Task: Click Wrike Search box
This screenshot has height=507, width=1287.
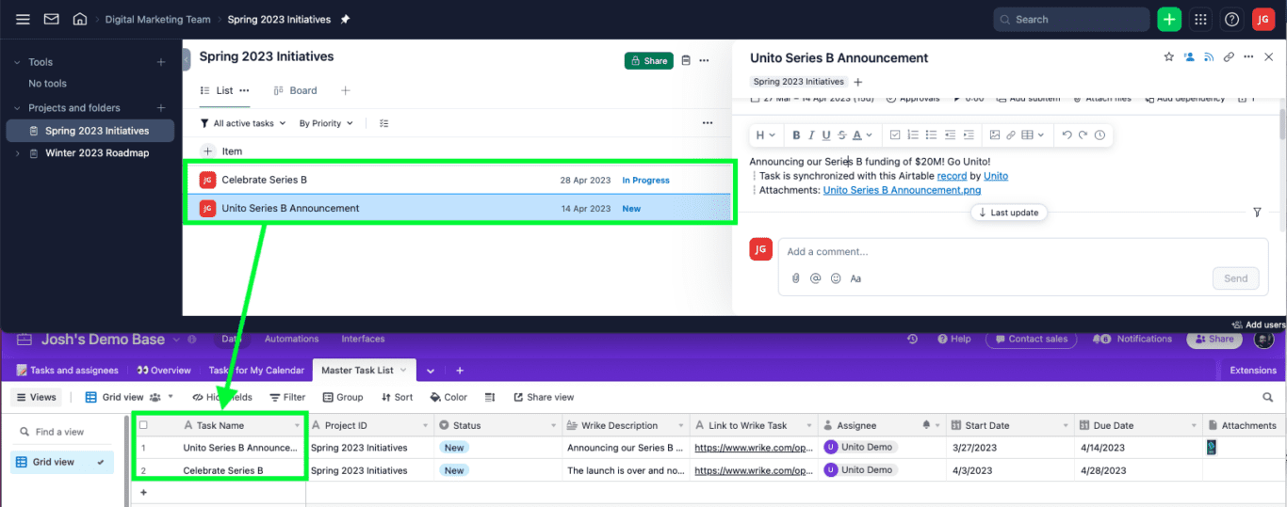Action: click(1071, 19)
